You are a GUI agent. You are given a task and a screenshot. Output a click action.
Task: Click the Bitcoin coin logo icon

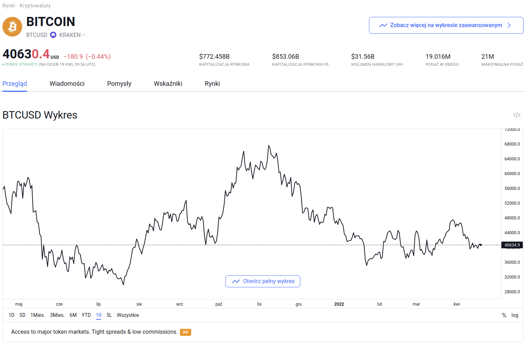click(12, 27)
